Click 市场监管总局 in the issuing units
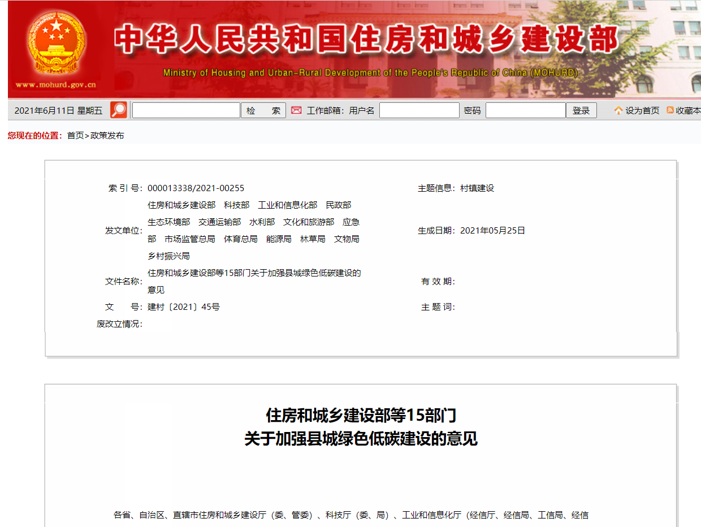This screenshot has width=701, height=527. click(190, 239)
